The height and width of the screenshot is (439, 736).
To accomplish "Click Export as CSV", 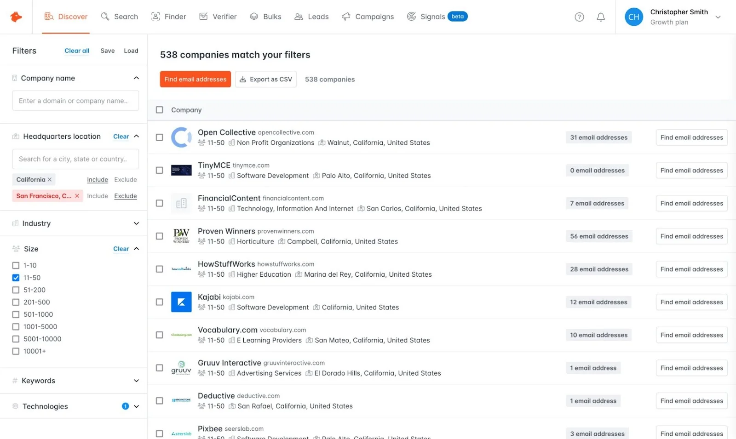I will click(265, 79).
